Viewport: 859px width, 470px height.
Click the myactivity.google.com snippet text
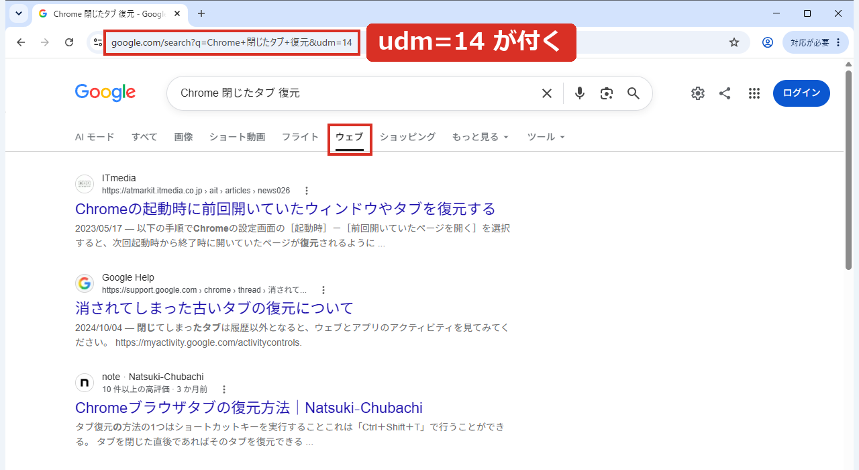click(209, 342)
